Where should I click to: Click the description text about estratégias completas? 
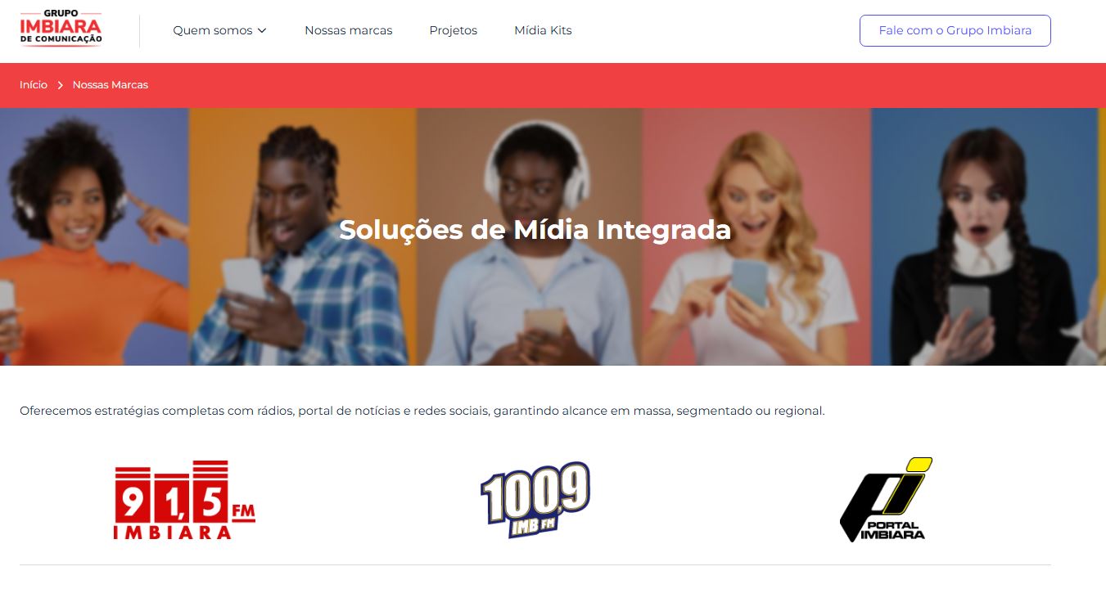point(422,411)
